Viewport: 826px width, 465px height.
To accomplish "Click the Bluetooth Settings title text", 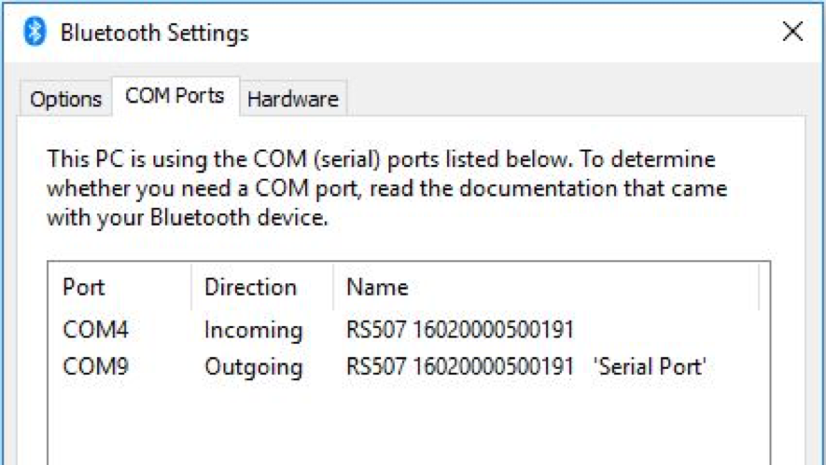I will click(x=154, y=34).
